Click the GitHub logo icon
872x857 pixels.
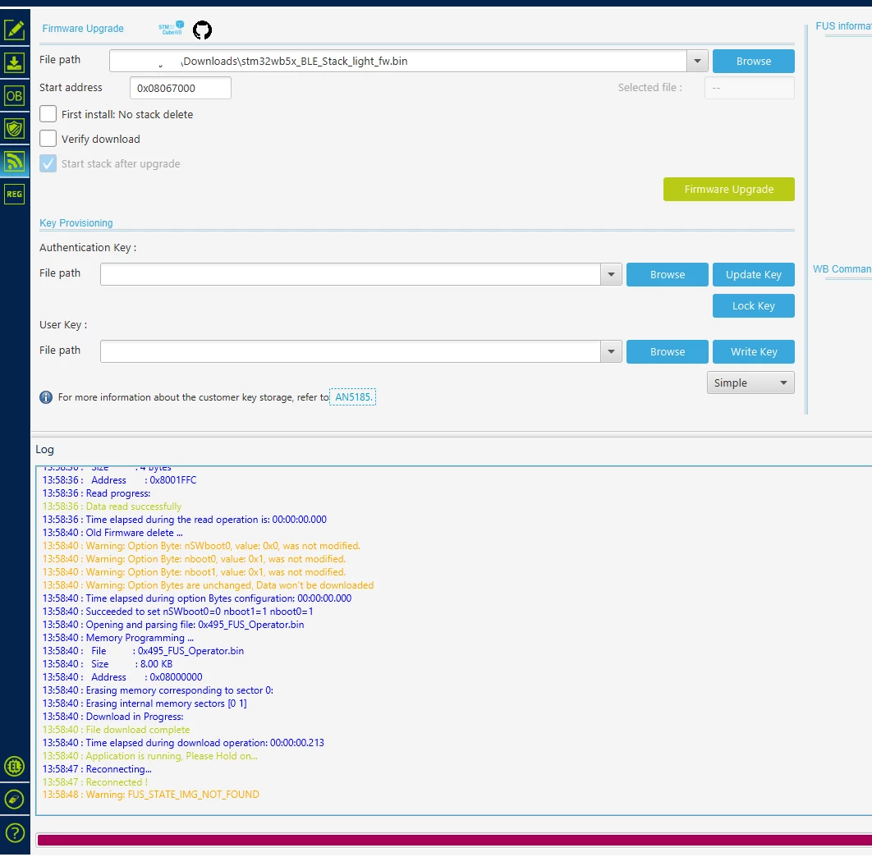click(x=203, y=30)
